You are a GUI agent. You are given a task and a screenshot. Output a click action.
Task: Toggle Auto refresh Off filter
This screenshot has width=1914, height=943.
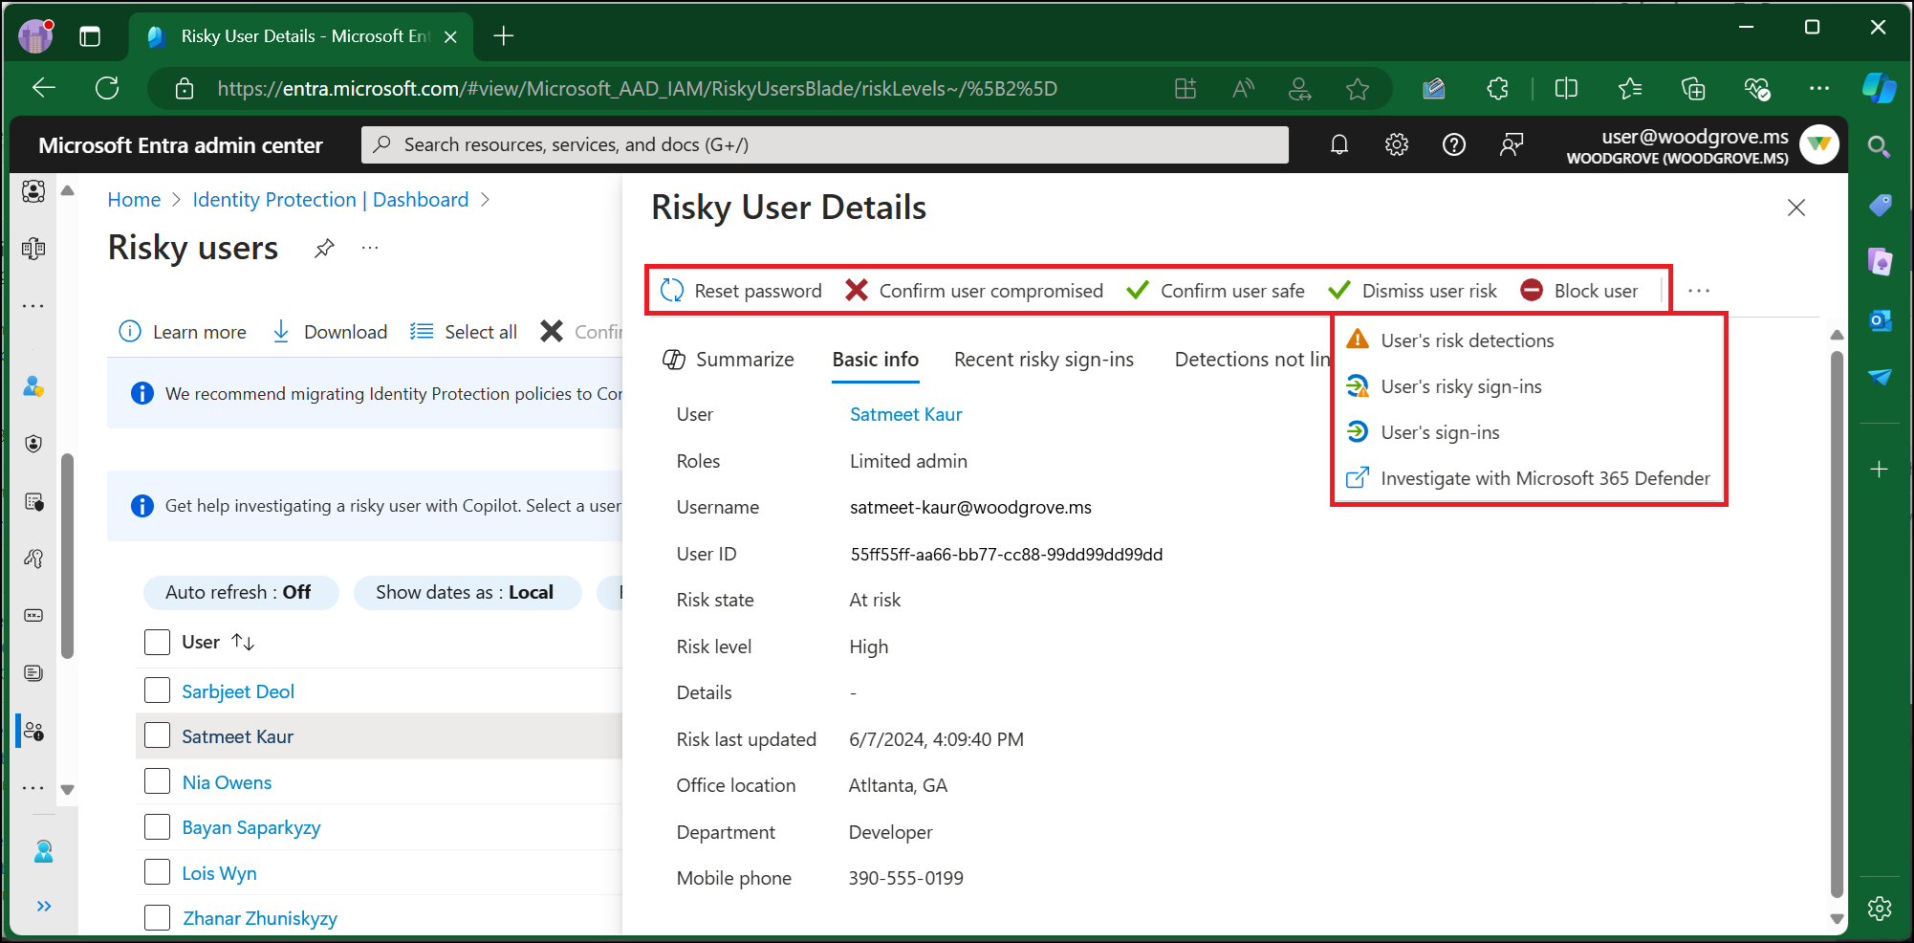click(240, 592)
